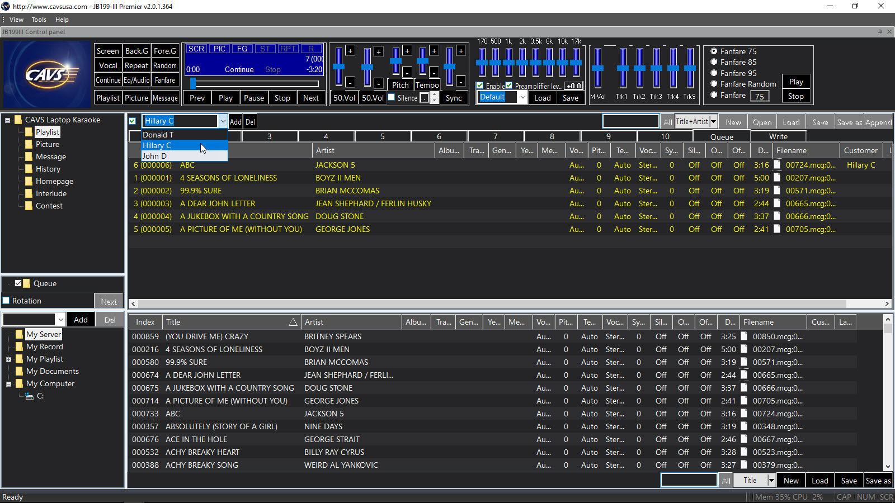Click the Save as button at the bottom

coord(878,481)
